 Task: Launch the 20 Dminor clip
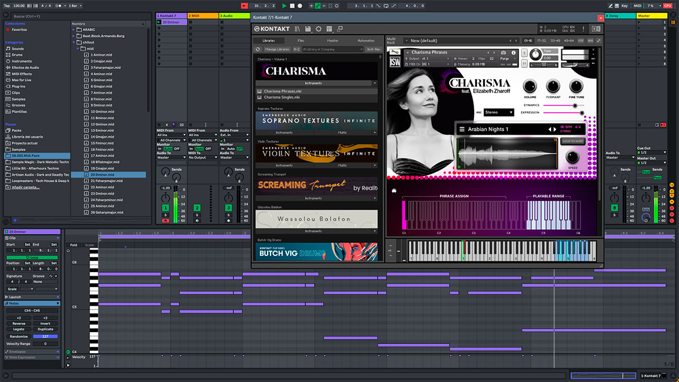tap(159, 22)
